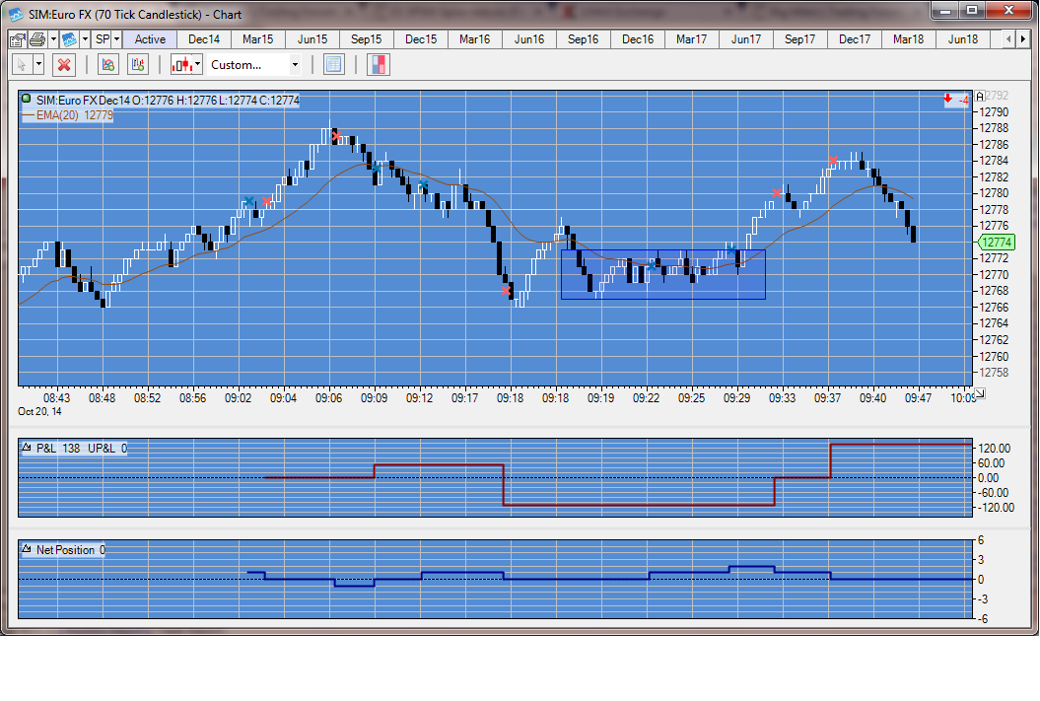Click the add overlay bars icon

(x=138, y=65)
